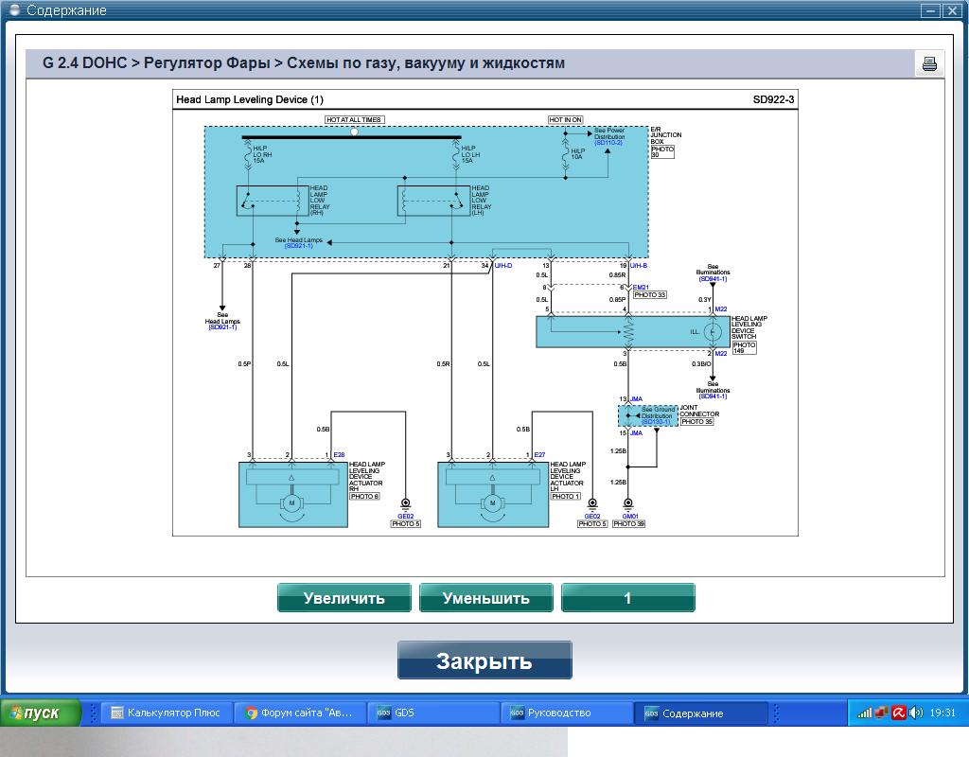The height and width of the screenshot is (757, 969).
Task: Click the Уменьшить zoom-out button
Action: (x=485, y=598)
